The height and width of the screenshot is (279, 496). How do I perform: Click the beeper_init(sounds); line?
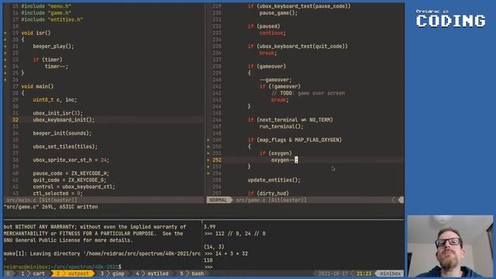click(x=62, y=133)
